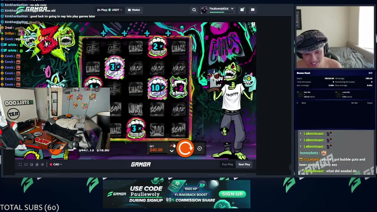Image resolution: width=377 pixels, height=212 pixels.
Task: Click the SIGN UP banner button
Action: [232, 194]
